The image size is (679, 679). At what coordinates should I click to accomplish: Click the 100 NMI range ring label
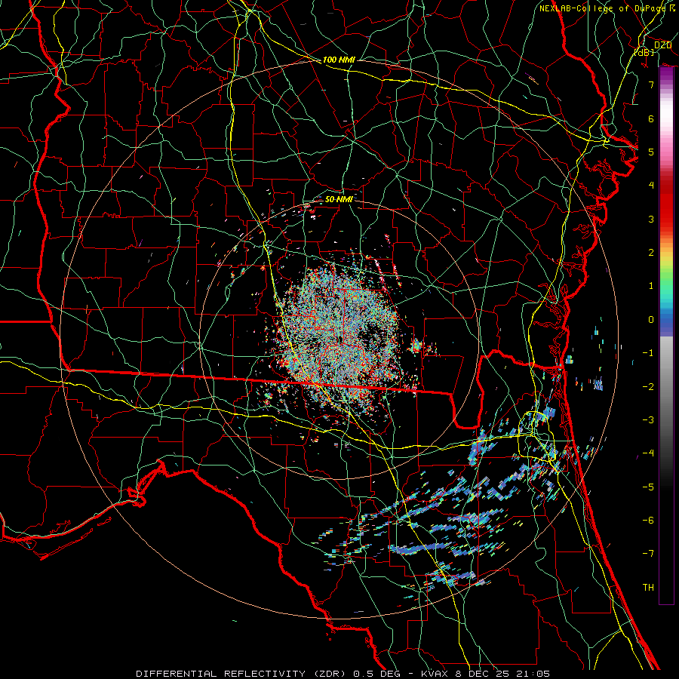(x=339, y=60)
